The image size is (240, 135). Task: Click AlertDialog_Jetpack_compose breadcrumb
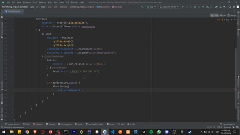[15, 7]
